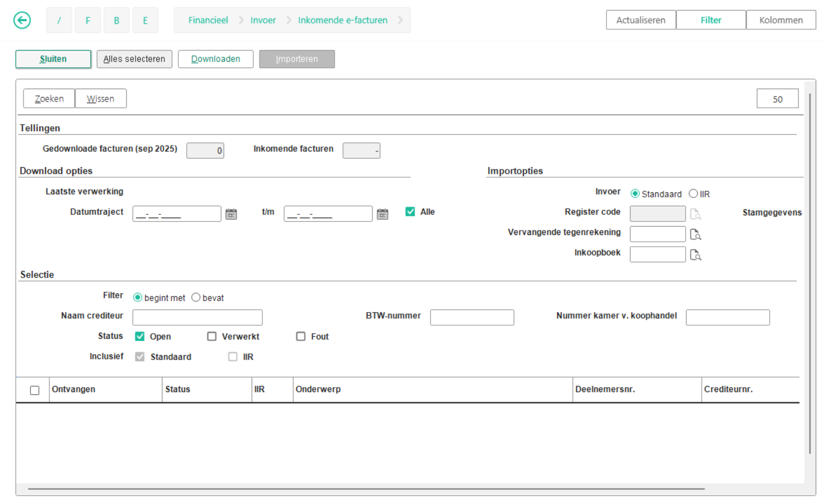The image size is (824, 502).
Task: Click the E shortcut toolbar button
Action: 145,20
